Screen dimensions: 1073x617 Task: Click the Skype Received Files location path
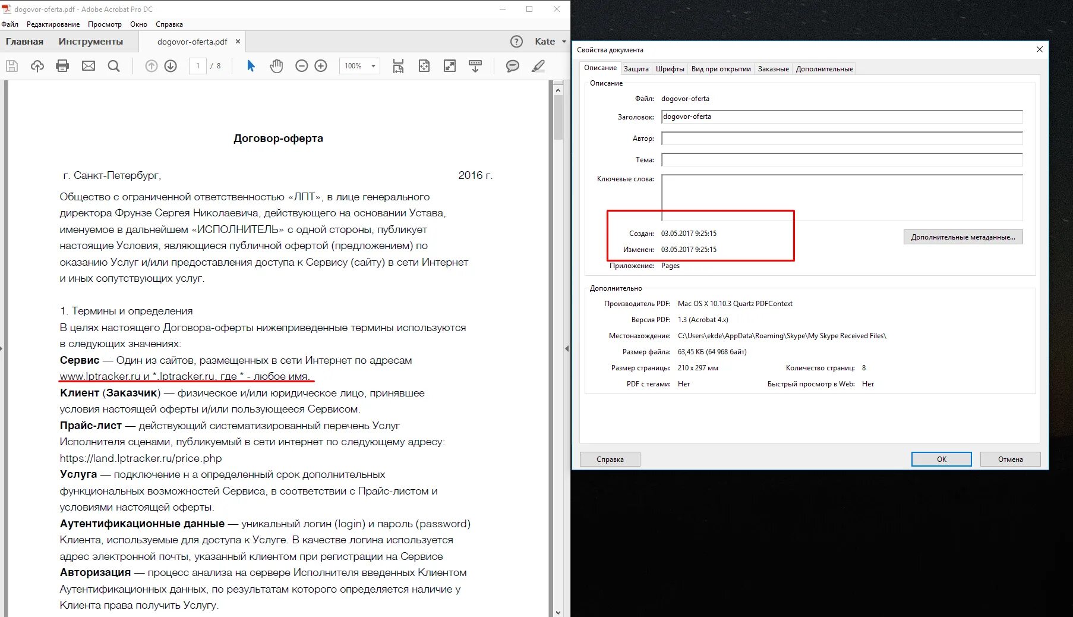point(782,336)
